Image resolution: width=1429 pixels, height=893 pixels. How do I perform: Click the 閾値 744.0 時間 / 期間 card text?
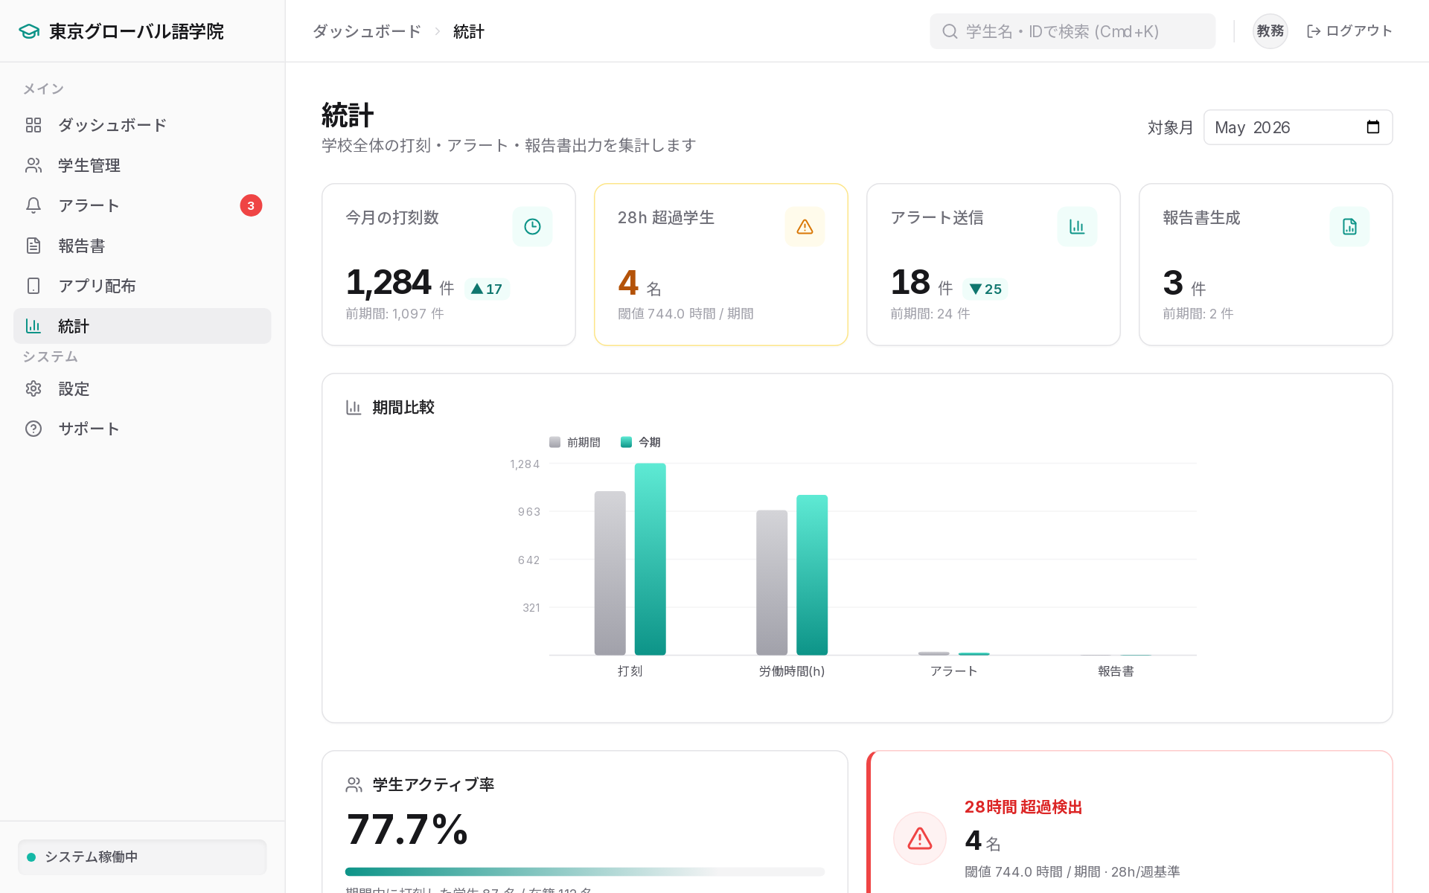coord(685,314)
